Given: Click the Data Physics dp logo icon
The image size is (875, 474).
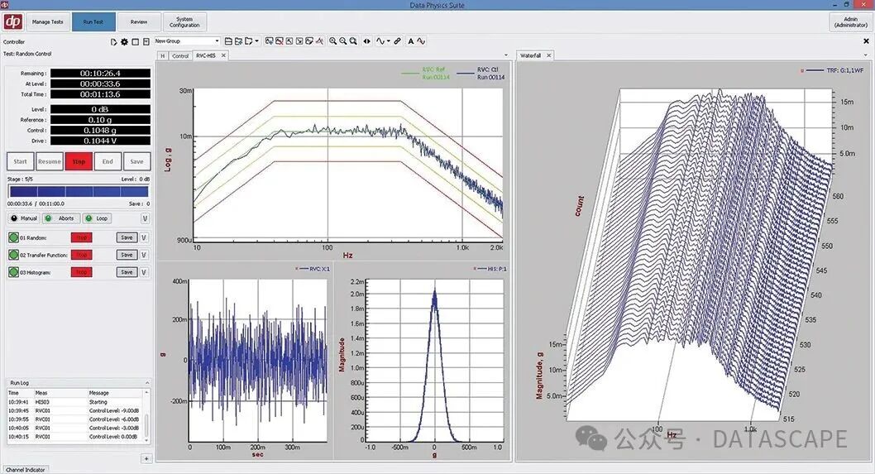Looking at the screenshot, I should click(x=13, y=22).
